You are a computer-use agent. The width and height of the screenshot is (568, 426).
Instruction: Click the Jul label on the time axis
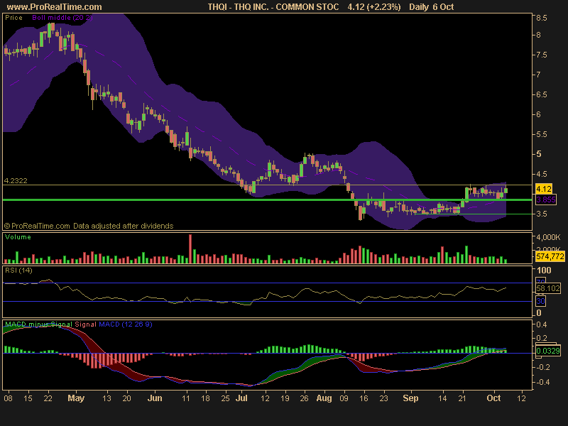point(241,398)
